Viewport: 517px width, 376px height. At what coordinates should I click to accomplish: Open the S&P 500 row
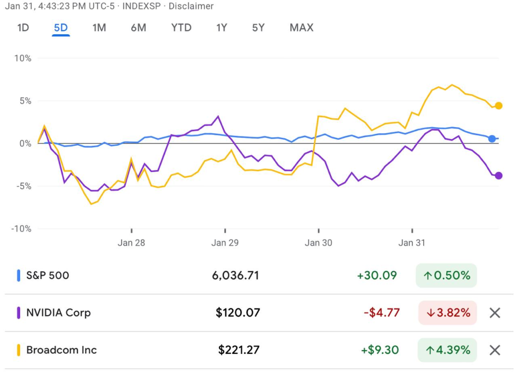click(48, 276)
